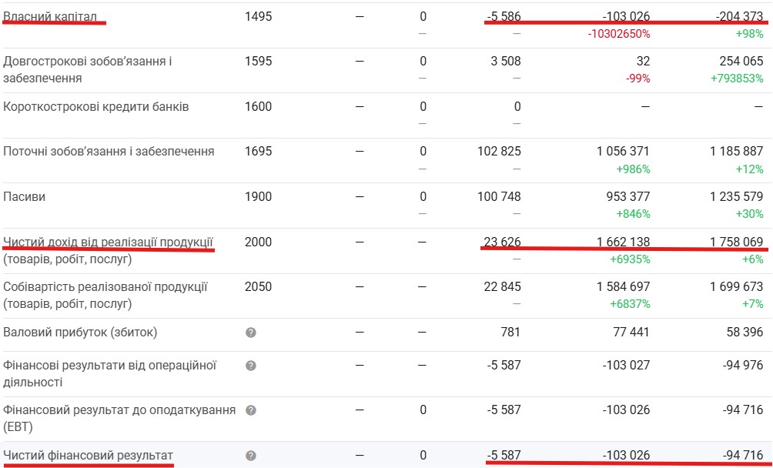773x468 pixels.
Task: Click question mark next to Фінансовий результат до оподаткування
Action: (x=250, y=411)
